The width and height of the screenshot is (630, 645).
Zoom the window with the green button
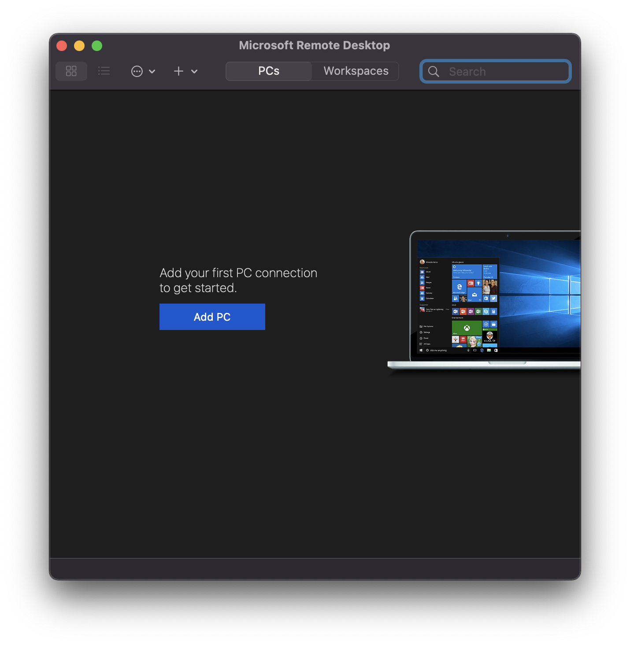(97, 45)
